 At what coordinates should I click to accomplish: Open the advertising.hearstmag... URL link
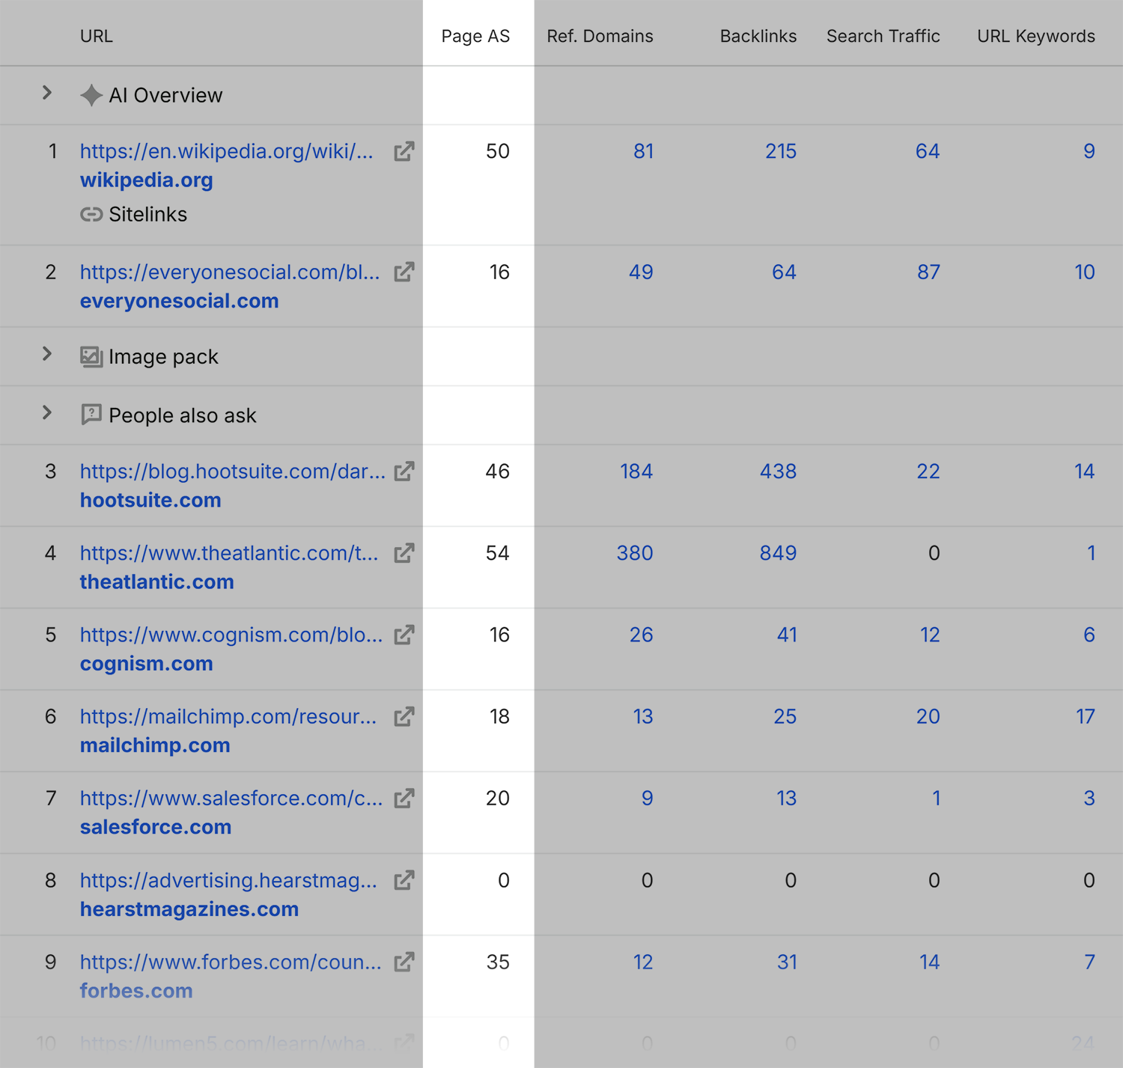pos(228,880)
